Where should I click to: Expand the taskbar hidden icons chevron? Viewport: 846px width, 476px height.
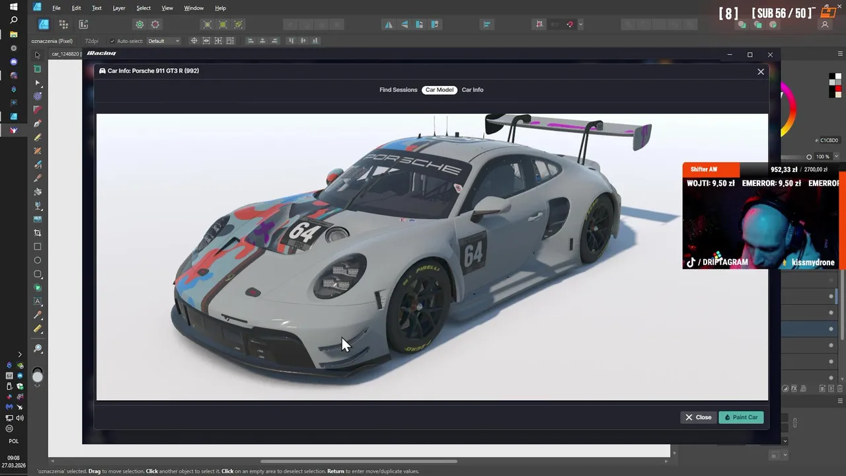coord(20,355)
